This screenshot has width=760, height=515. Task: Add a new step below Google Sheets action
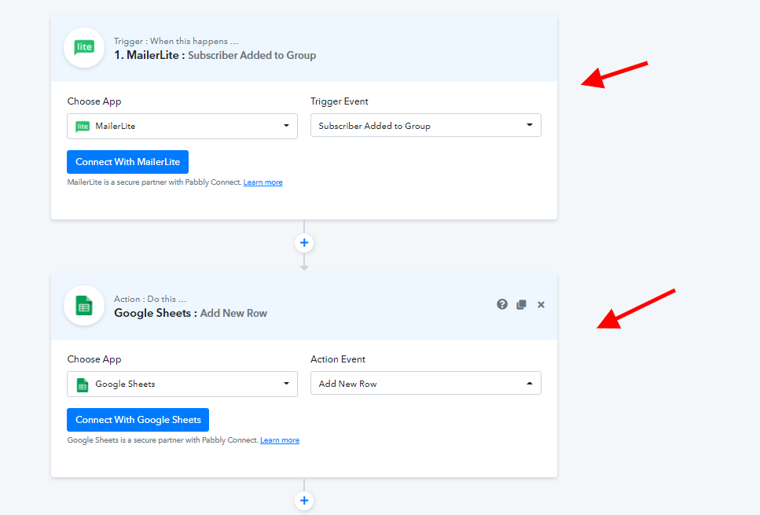pos(304,500)
